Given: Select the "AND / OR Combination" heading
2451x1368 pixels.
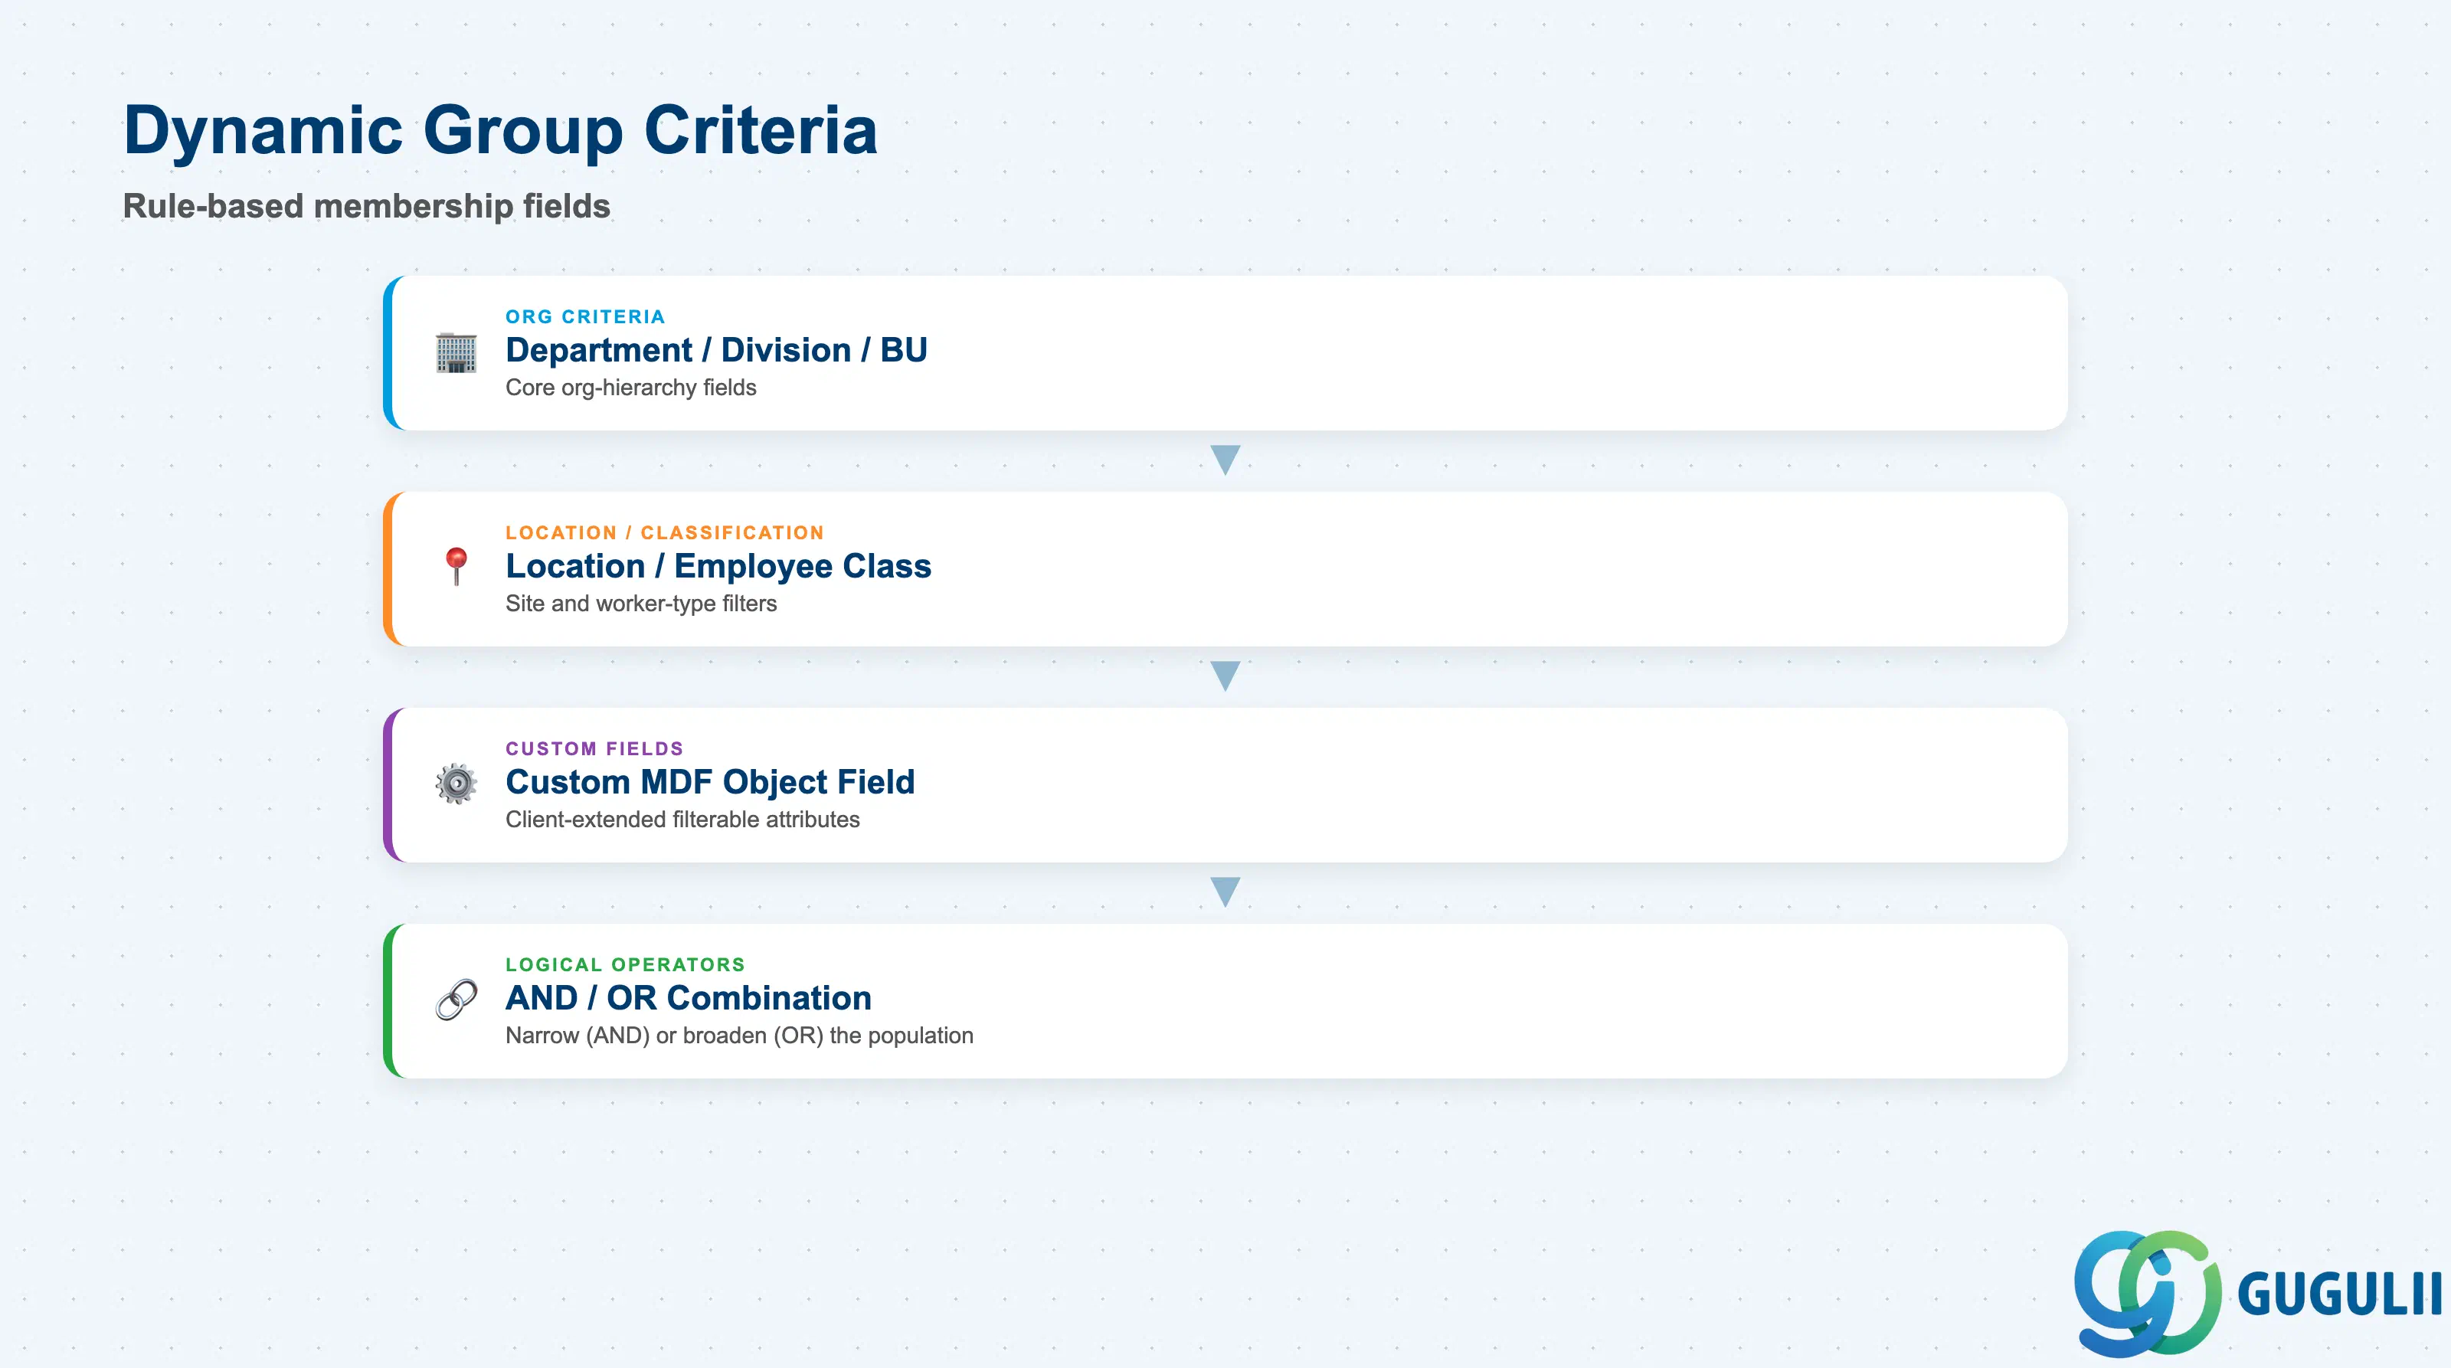Looking at the screenshot, I should (x=689, y=998).
